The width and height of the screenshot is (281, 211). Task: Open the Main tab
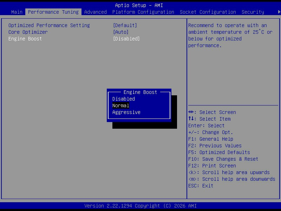(x=17, y=12)
